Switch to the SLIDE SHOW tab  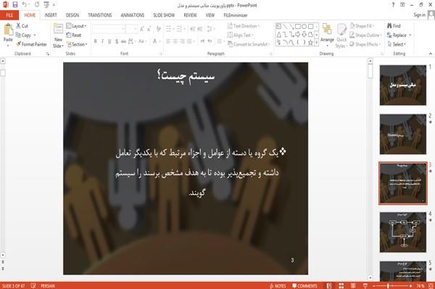pyautogui.click(x=164, y=15)
